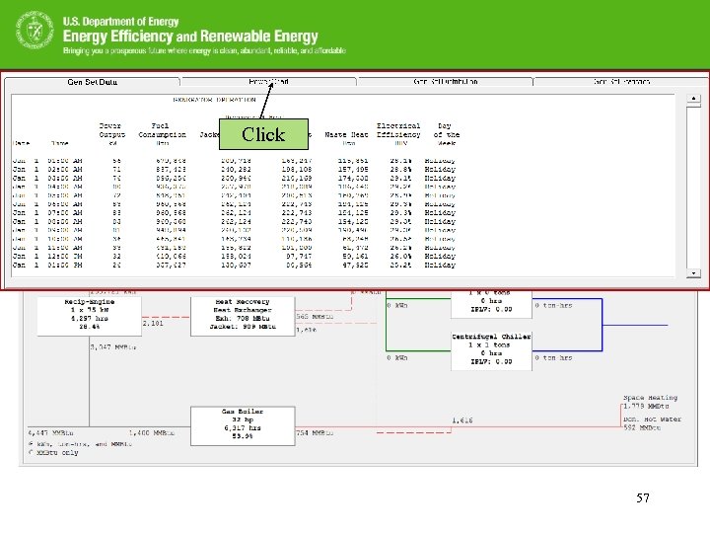Click the Centrifugal Chiller box
The image size is (710, 533).
pyautogui.click(x=491, y=351)
